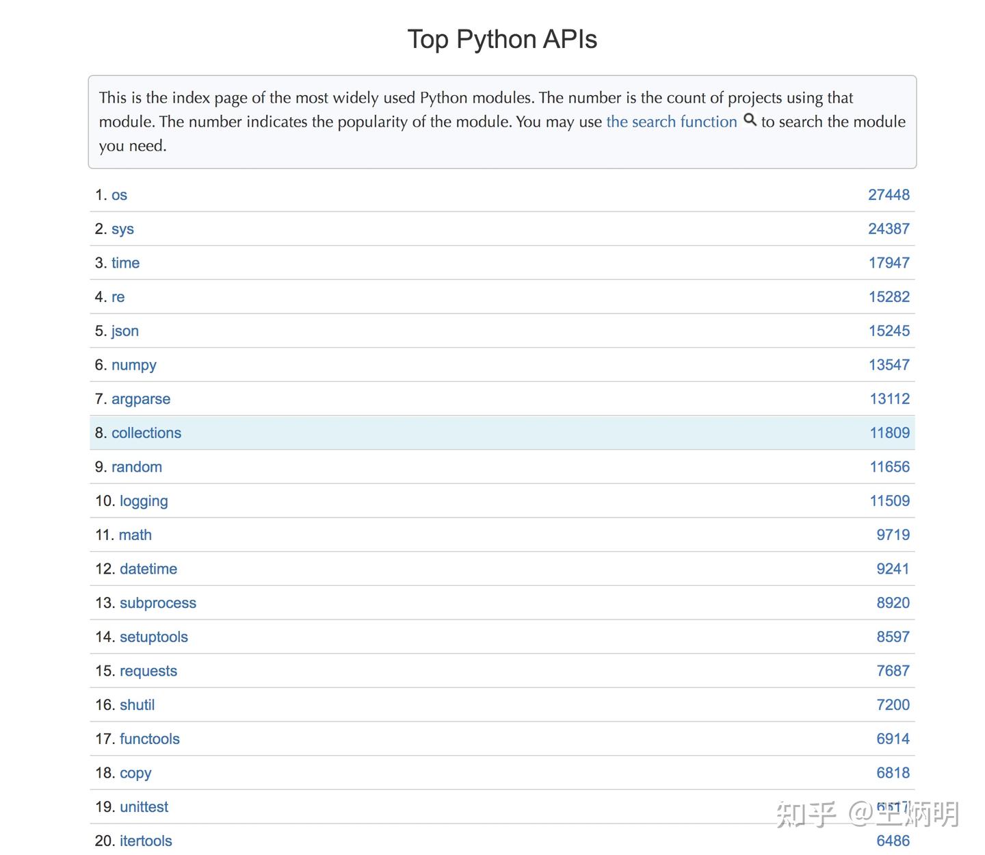Open the os module page
985x855 pixels.
(x=120, y=194)
